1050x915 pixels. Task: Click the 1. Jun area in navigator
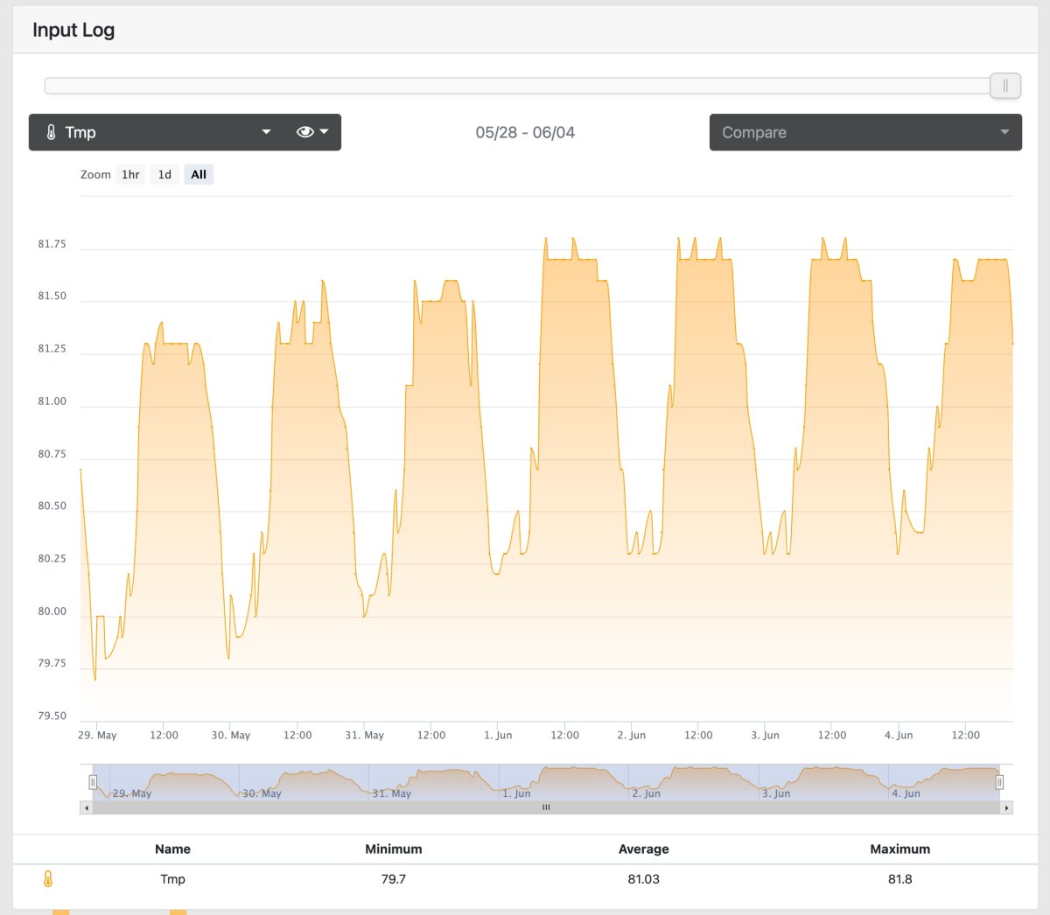point(516,793)
